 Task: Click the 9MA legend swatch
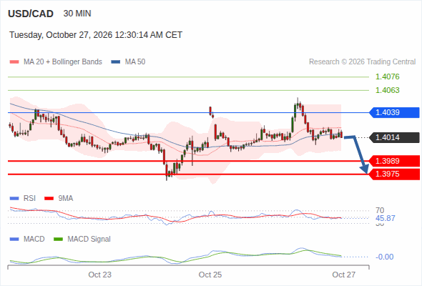pyautogui.click(x=49, y=199)
